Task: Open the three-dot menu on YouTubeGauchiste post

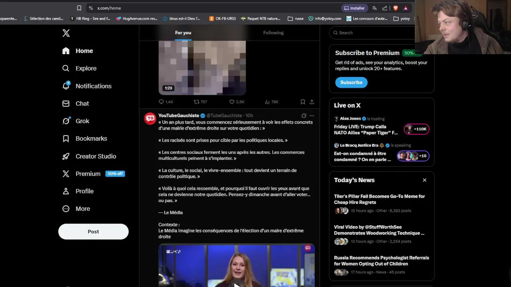Action: coord(312,116)
